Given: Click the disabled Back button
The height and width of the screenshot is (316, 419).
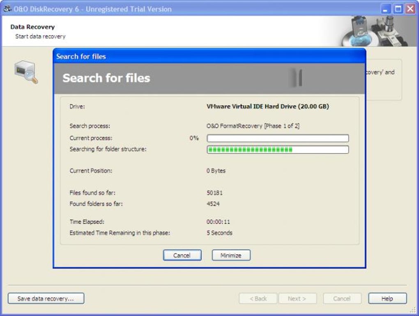Looking at the screenshot, I should pyautogui.click(x=258, y=298).
